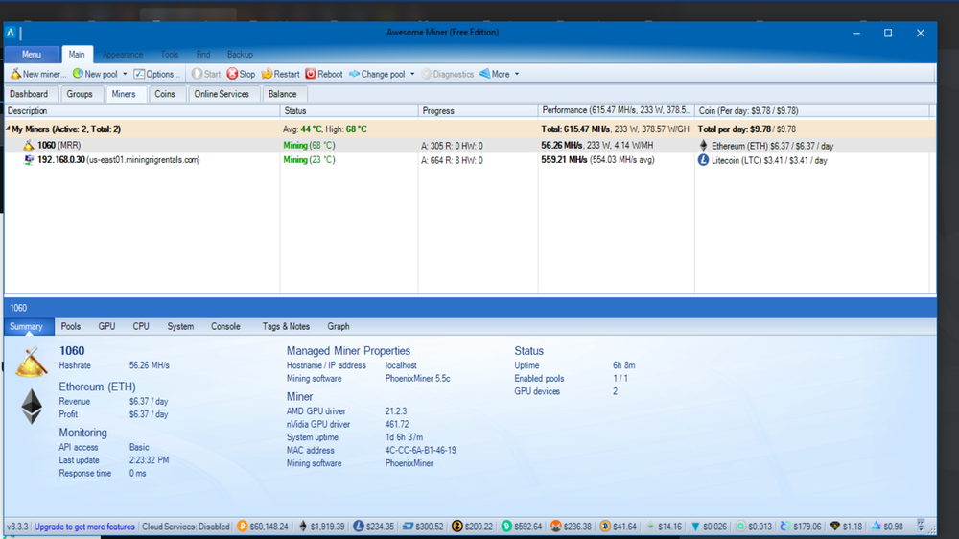Click the New miner toolbar icon
The height and width of the screenshot is (539, 959).
(16, 74)
